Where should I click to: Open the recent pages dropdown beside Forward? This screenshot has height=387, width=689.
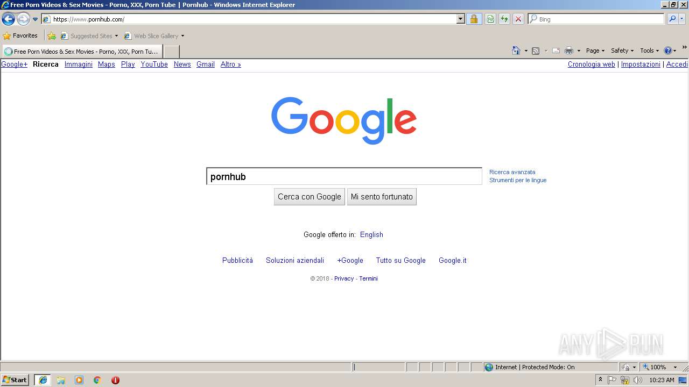coord(35,19)
